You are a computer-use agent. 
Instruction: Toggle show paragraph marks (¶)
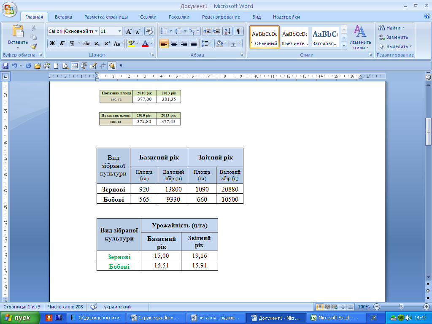point(239,31)
